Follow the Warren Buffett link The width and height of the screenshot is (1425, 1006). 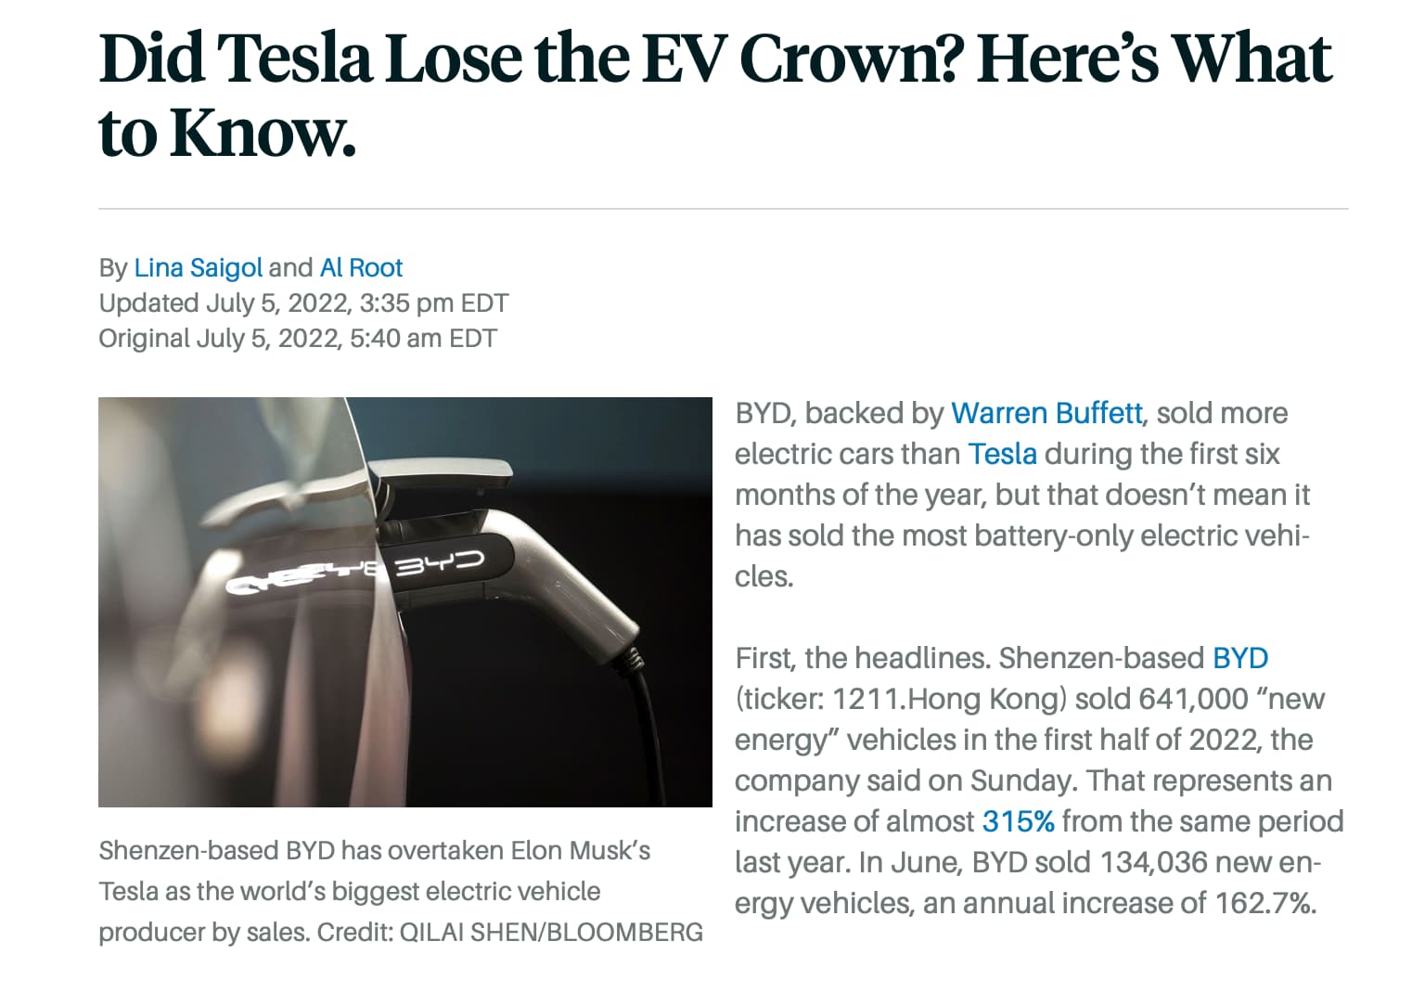1046,413
